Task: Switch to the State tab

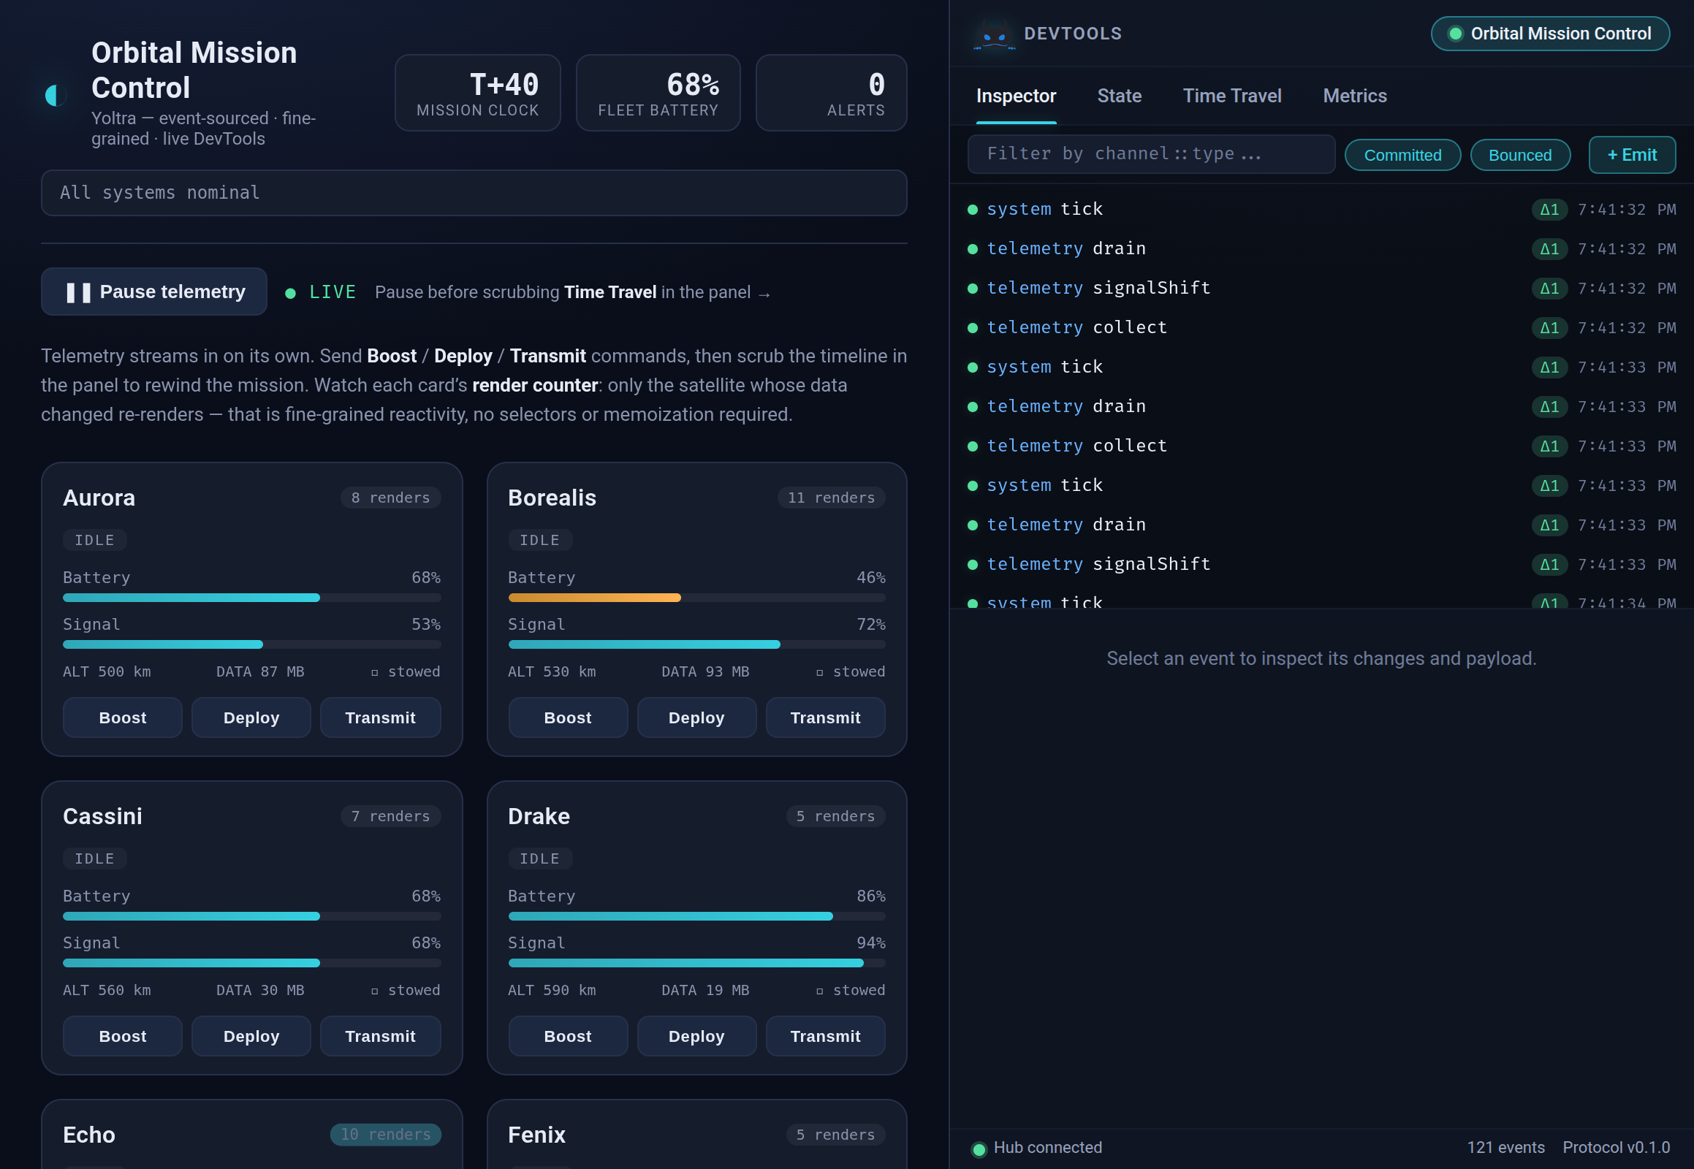Action: [x=1119, y=96]
